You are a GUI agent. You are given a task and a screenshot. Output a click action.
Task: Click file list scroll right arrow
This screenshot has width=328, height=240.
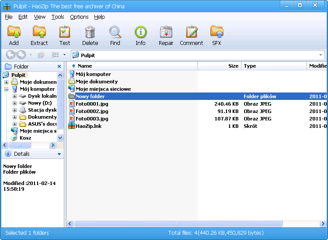(323, 224)
